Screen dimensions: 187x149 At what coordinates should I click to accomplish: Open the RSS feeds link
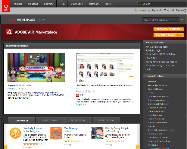(x=151, y=58)
